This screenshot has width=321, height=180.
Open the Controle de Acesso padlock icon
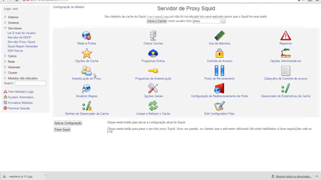tap(219, 53)
